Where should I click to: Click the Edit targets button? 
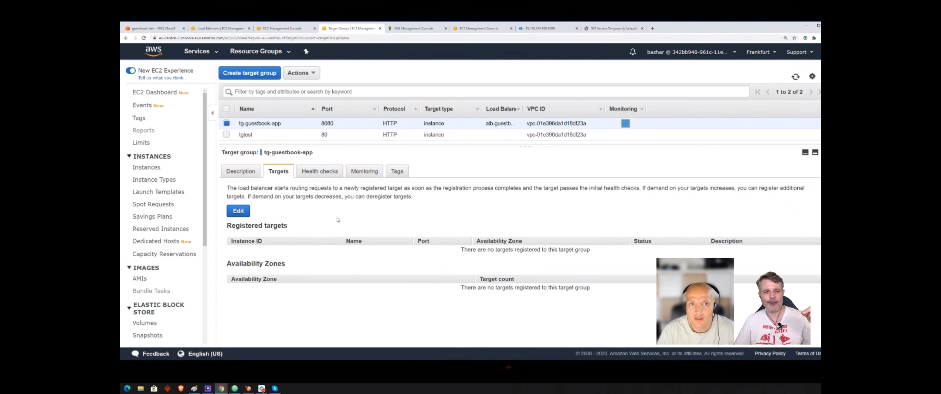click(238, 211)
